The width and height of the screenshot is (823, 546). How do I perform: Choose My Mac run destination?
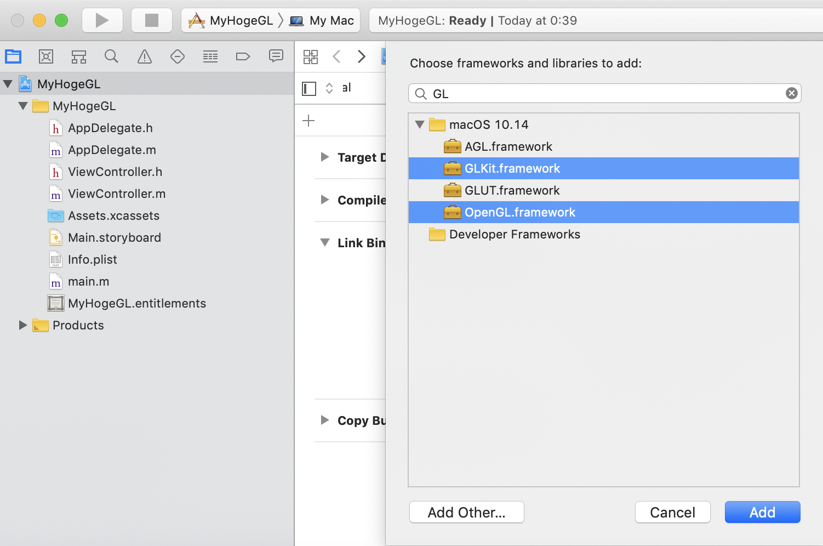click(x=322, y=21)
